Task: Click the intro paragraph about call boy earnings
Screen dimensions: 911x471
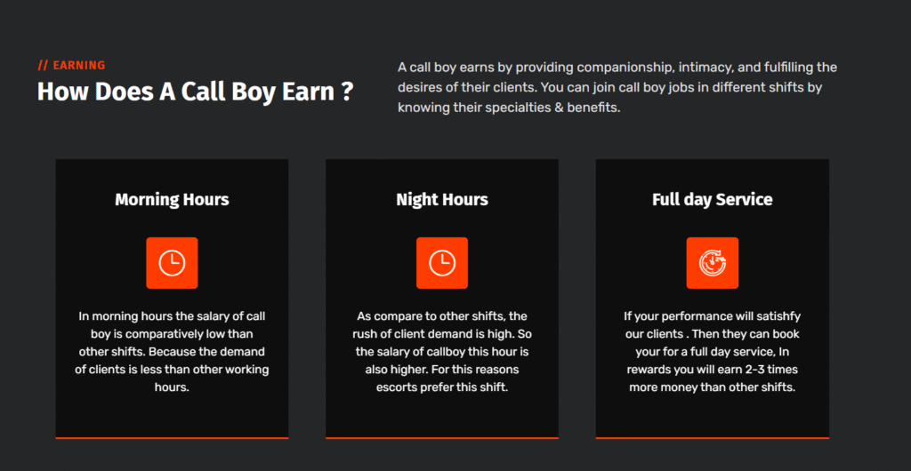Action: coord(617,88)
